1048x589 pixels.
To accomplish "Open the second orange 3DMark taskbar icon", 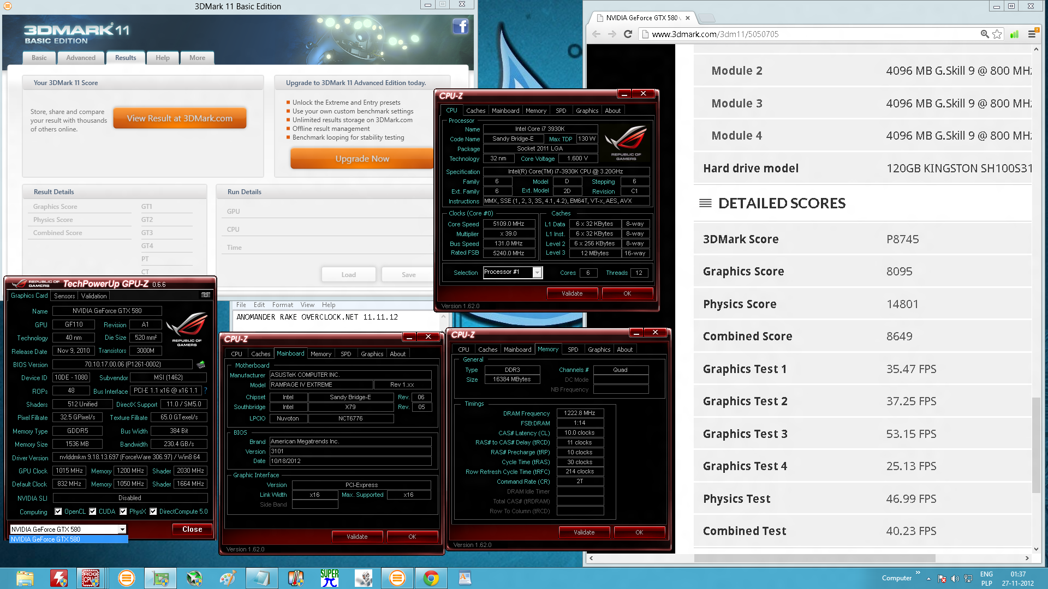I will pos(397,578).
